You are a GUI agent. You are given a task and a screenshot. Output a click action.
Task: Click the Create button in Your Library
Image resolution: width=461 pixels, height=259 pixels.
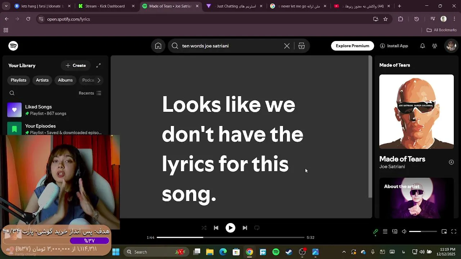click(x=76, y=65)
